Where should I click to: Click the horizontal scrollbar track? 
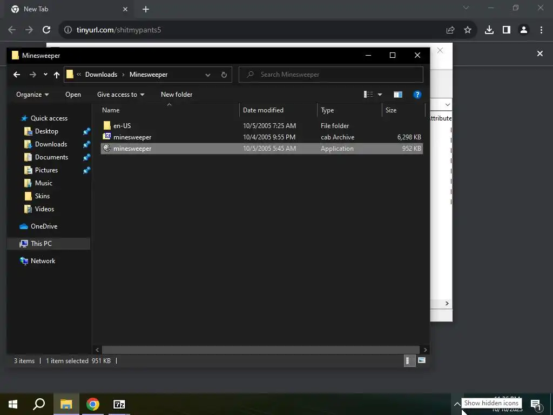(261, 350)
